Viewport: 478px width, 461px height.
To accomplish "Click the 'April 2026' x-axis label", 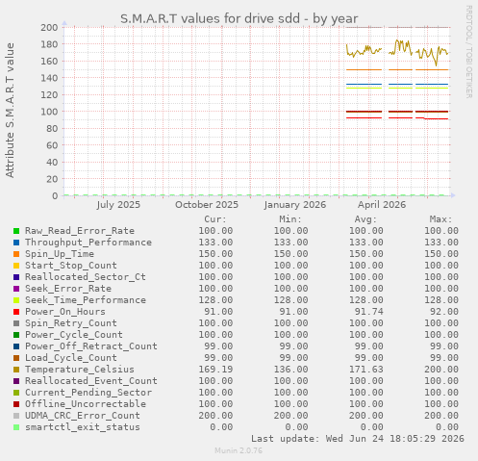I will (x=382, y=205).
